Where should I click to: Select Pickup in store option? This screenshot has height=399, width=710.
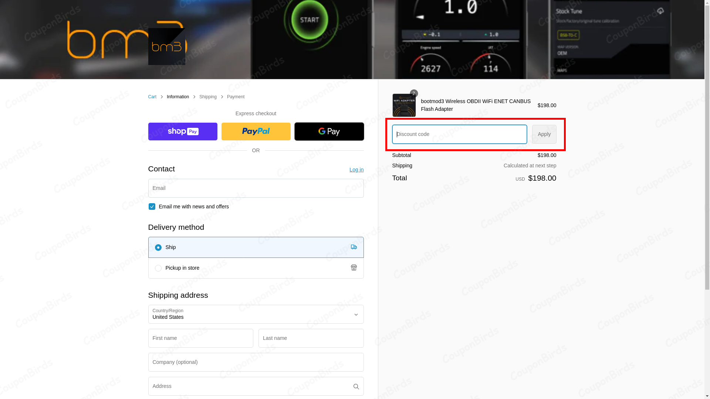(158, 268)
